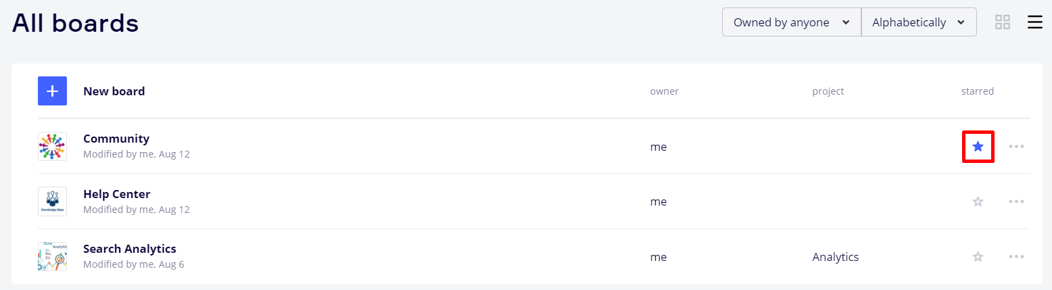
Task: Unstar the Community board
Action: point(978,146)
